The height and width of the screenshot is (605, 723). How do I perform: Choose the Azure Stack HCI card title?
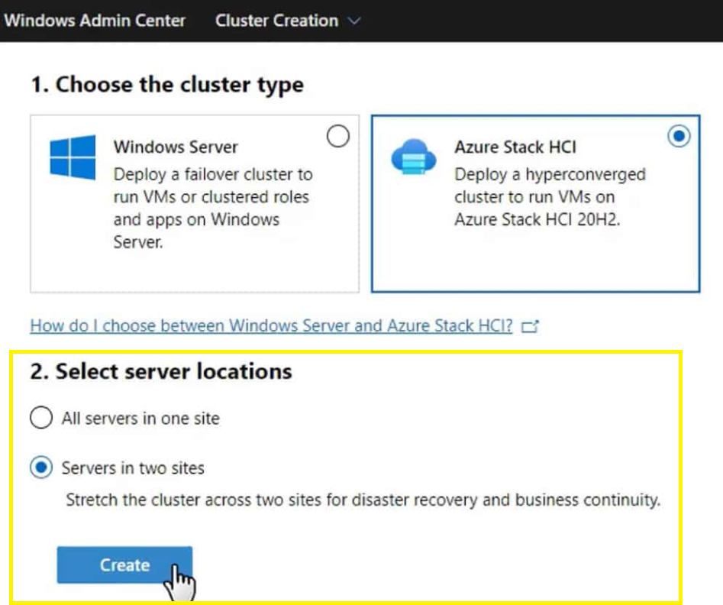point(515,147)
